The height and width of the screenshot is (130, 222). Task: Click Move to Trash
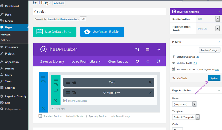179,78
